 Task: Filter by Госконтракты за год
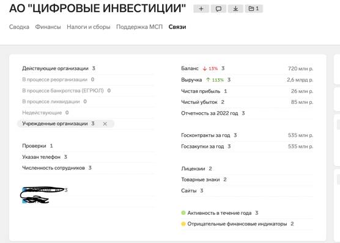pyautogui.click(x=247, y=135)
